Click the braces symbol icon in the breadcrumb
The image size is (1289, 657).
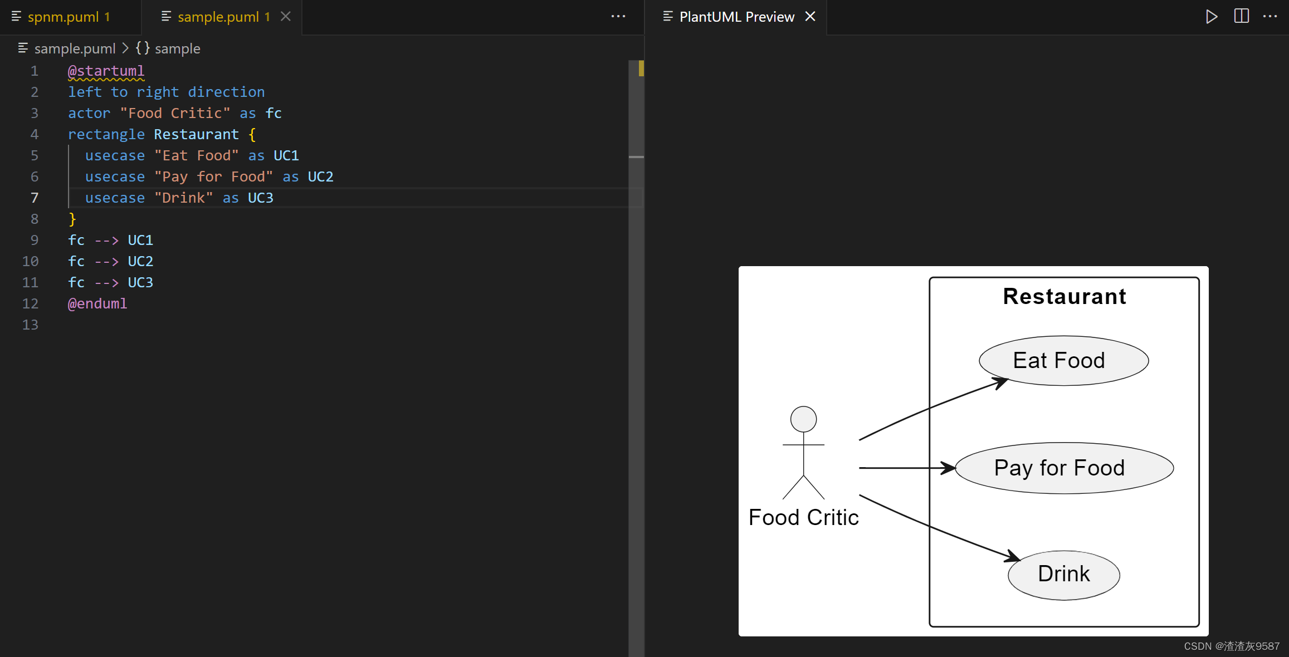pos(143,48)
